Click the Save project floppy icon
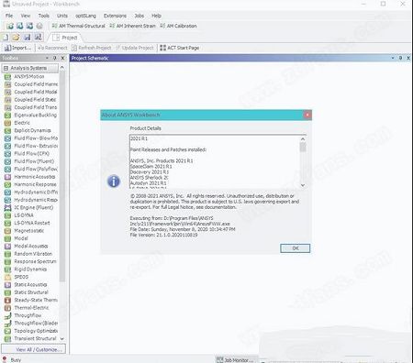This screenshot has height=363, width=413. click(28, 38)
